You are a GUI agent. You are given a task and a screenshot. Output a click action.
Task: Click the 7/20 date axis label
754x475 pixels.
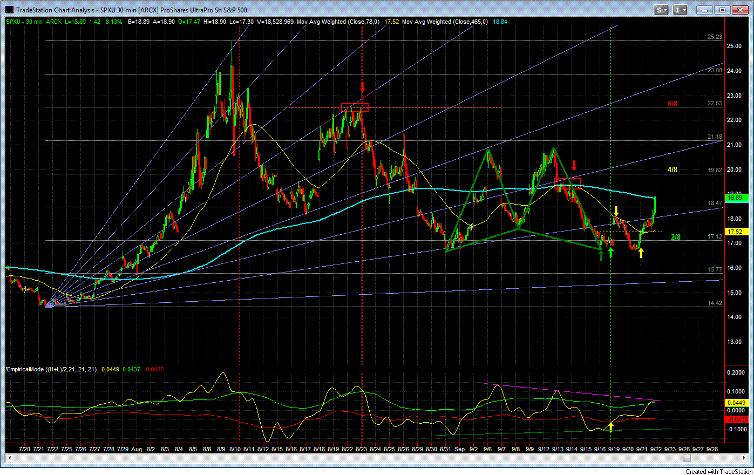tap(24, 449)
